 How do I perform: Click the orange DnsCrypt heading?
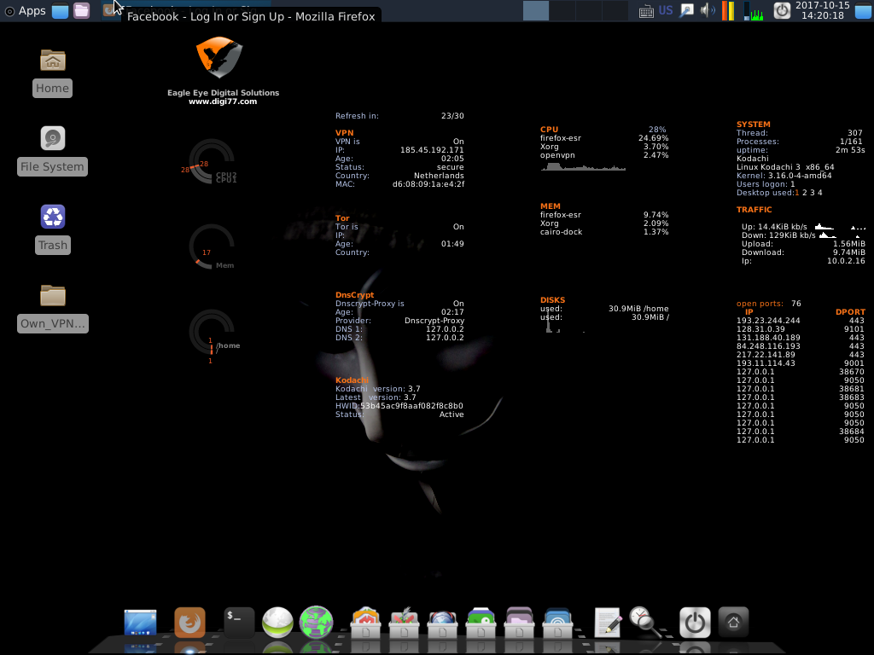coord(354,295)
